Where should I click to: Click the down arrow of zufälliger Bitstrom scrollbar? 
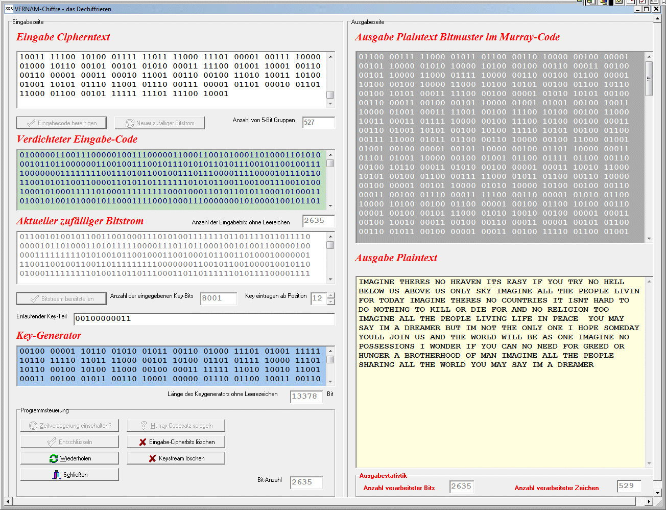click(330, 280)
